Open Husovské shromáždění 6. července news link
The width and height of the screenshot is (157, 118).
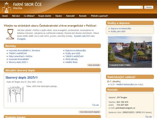(x=24, y=50)
